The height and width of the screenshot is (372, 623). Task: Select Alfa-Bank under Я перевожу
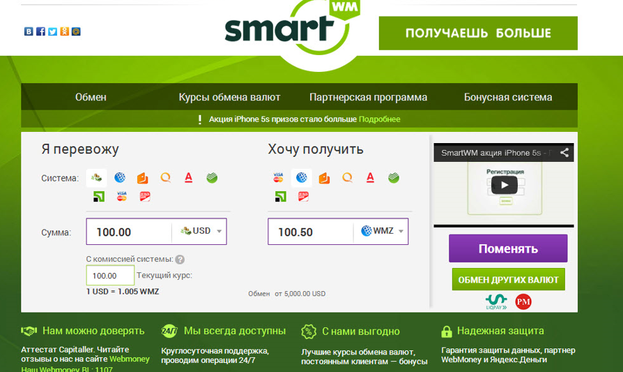(189, 177)
